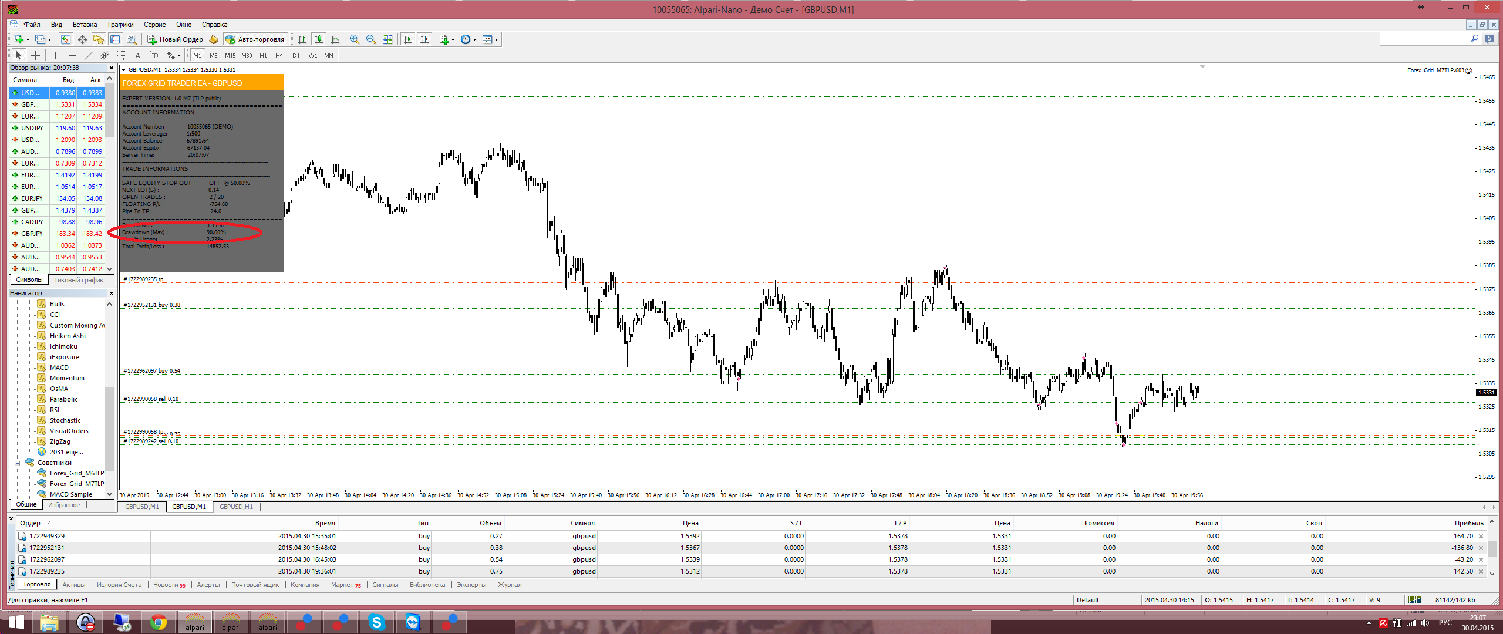Switch chart to bar chart style
The height and width of the screenshot is (634, 1503).
pyautogui.click(x=302, y=39)
